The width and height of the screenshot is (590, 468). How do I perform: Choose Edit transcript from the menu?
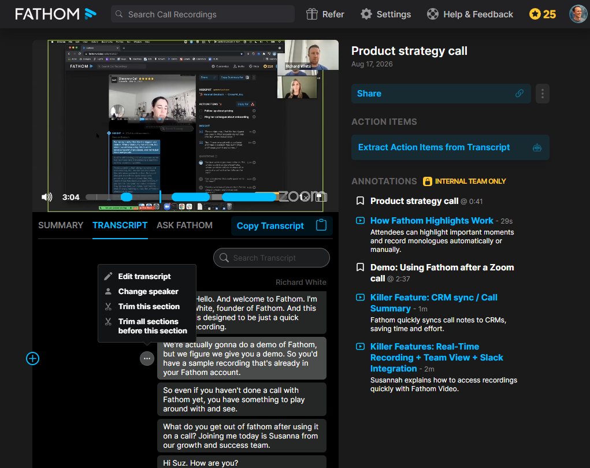coord(144,277)
